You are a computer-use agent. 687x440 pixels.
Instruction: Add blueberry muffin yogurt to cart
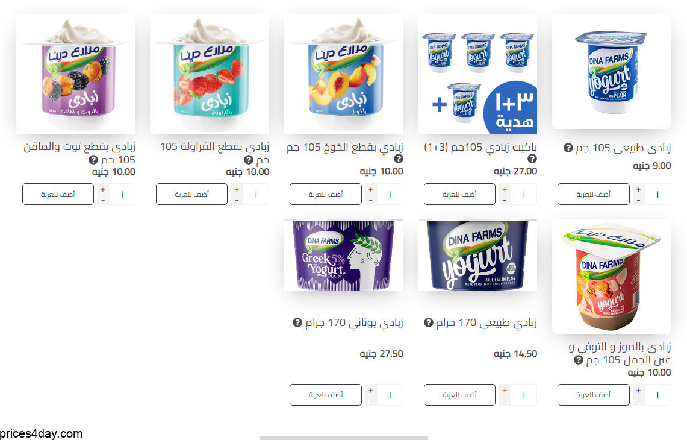pyautogui.click(x=58, y=194)
